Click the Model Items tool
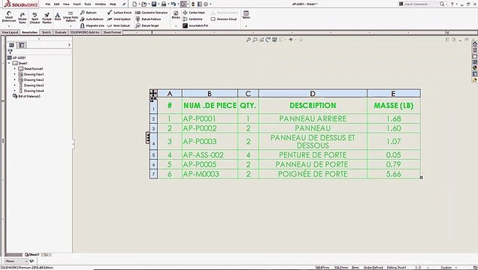Image resolution: width=478 pixels, height=270 pixels. coord(23,18)
